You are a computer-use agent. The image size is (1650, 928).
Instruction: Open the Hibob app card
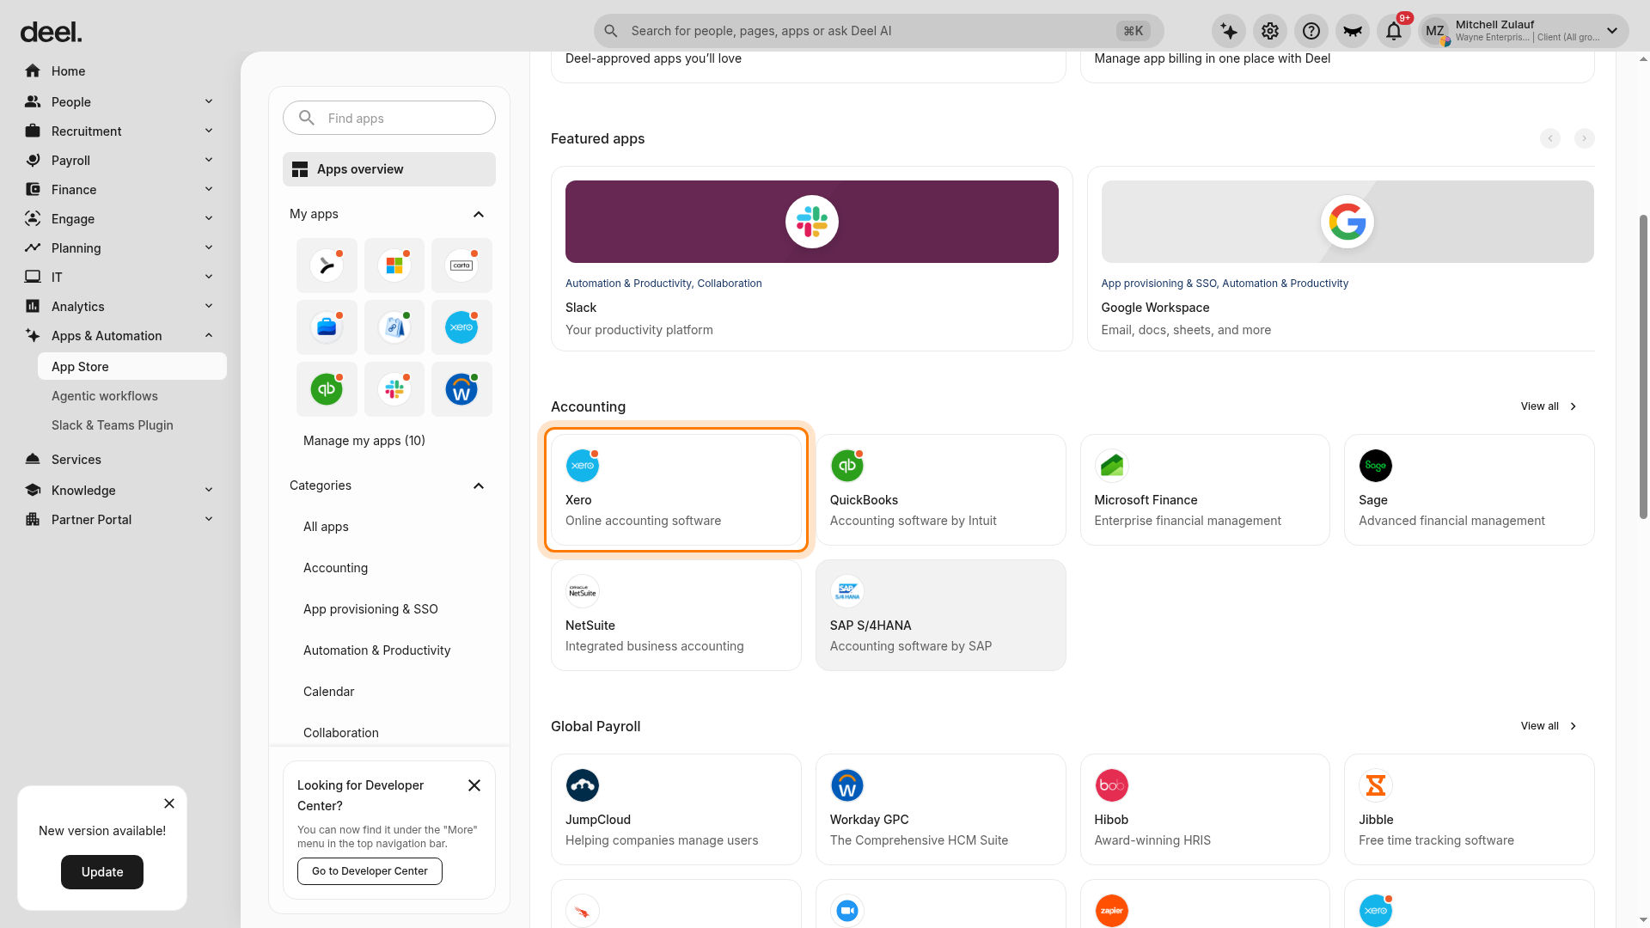[x=1205, y=809]
